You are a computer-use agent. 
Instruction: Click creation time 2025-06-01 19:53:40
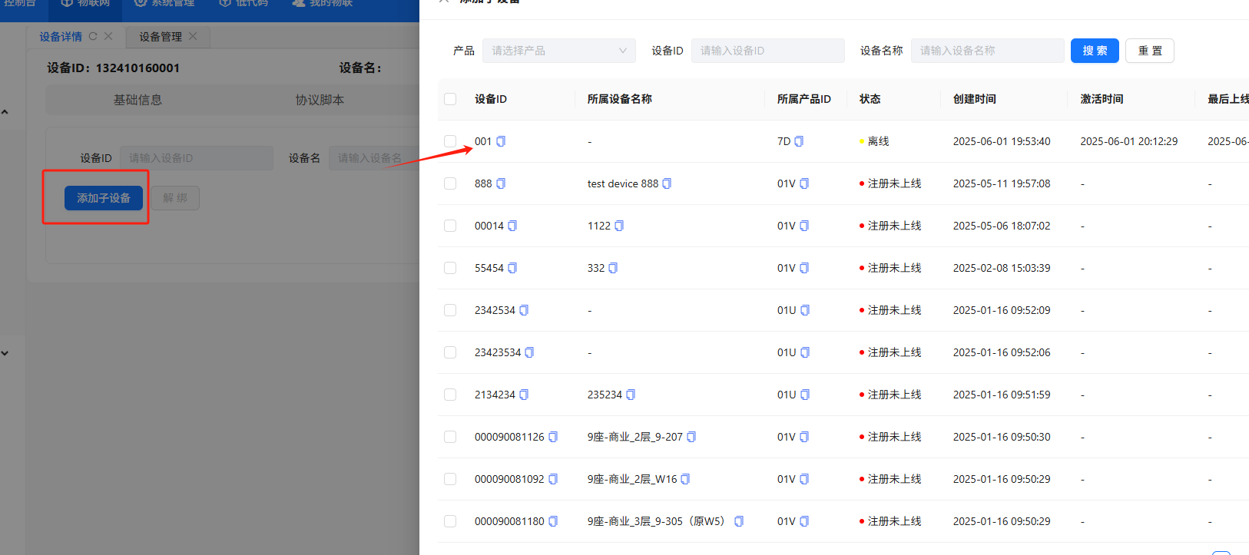coord(1002,141)
